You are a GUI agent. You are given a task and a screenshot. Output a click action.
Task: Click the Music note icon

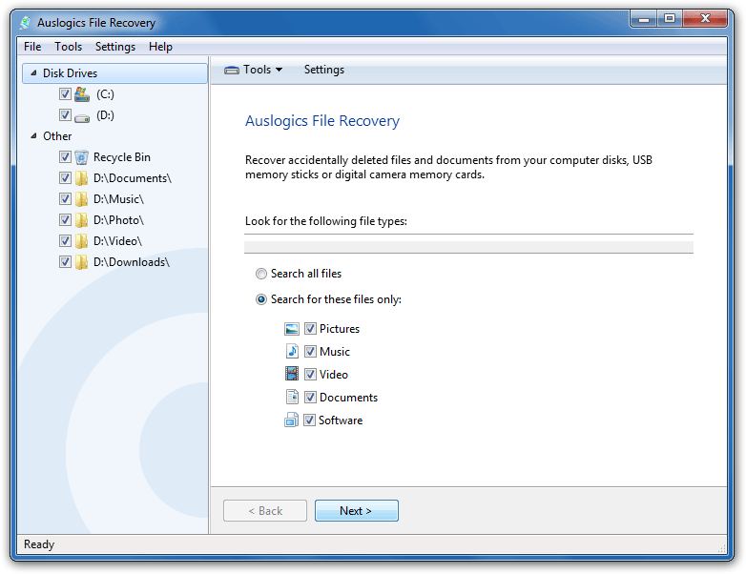click(x=292, y=352)
